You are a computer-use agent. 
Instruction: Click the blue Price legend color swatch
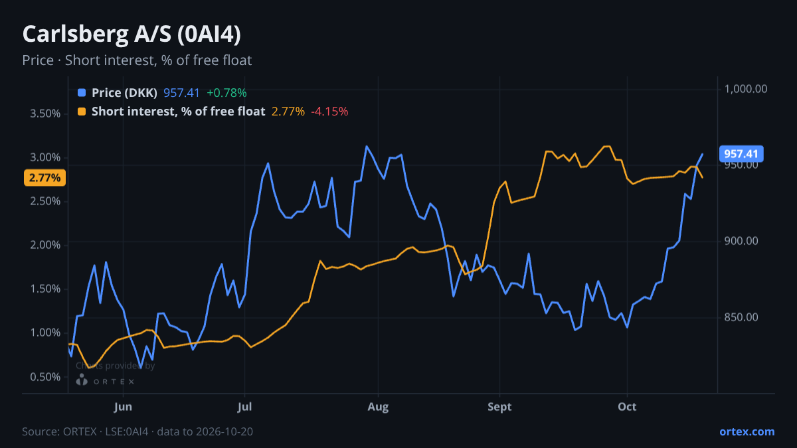pyautogui.click(x=82, y=93)
